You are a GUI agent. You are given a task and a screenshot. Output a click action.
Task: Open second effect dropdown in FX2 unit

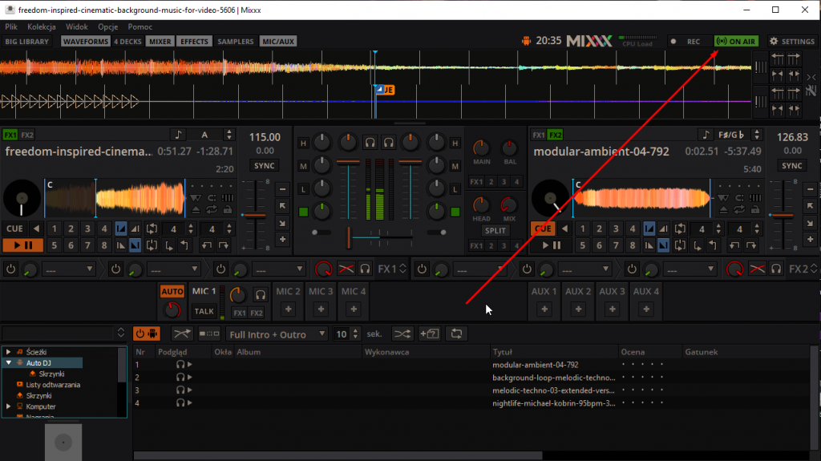[584, 269]
